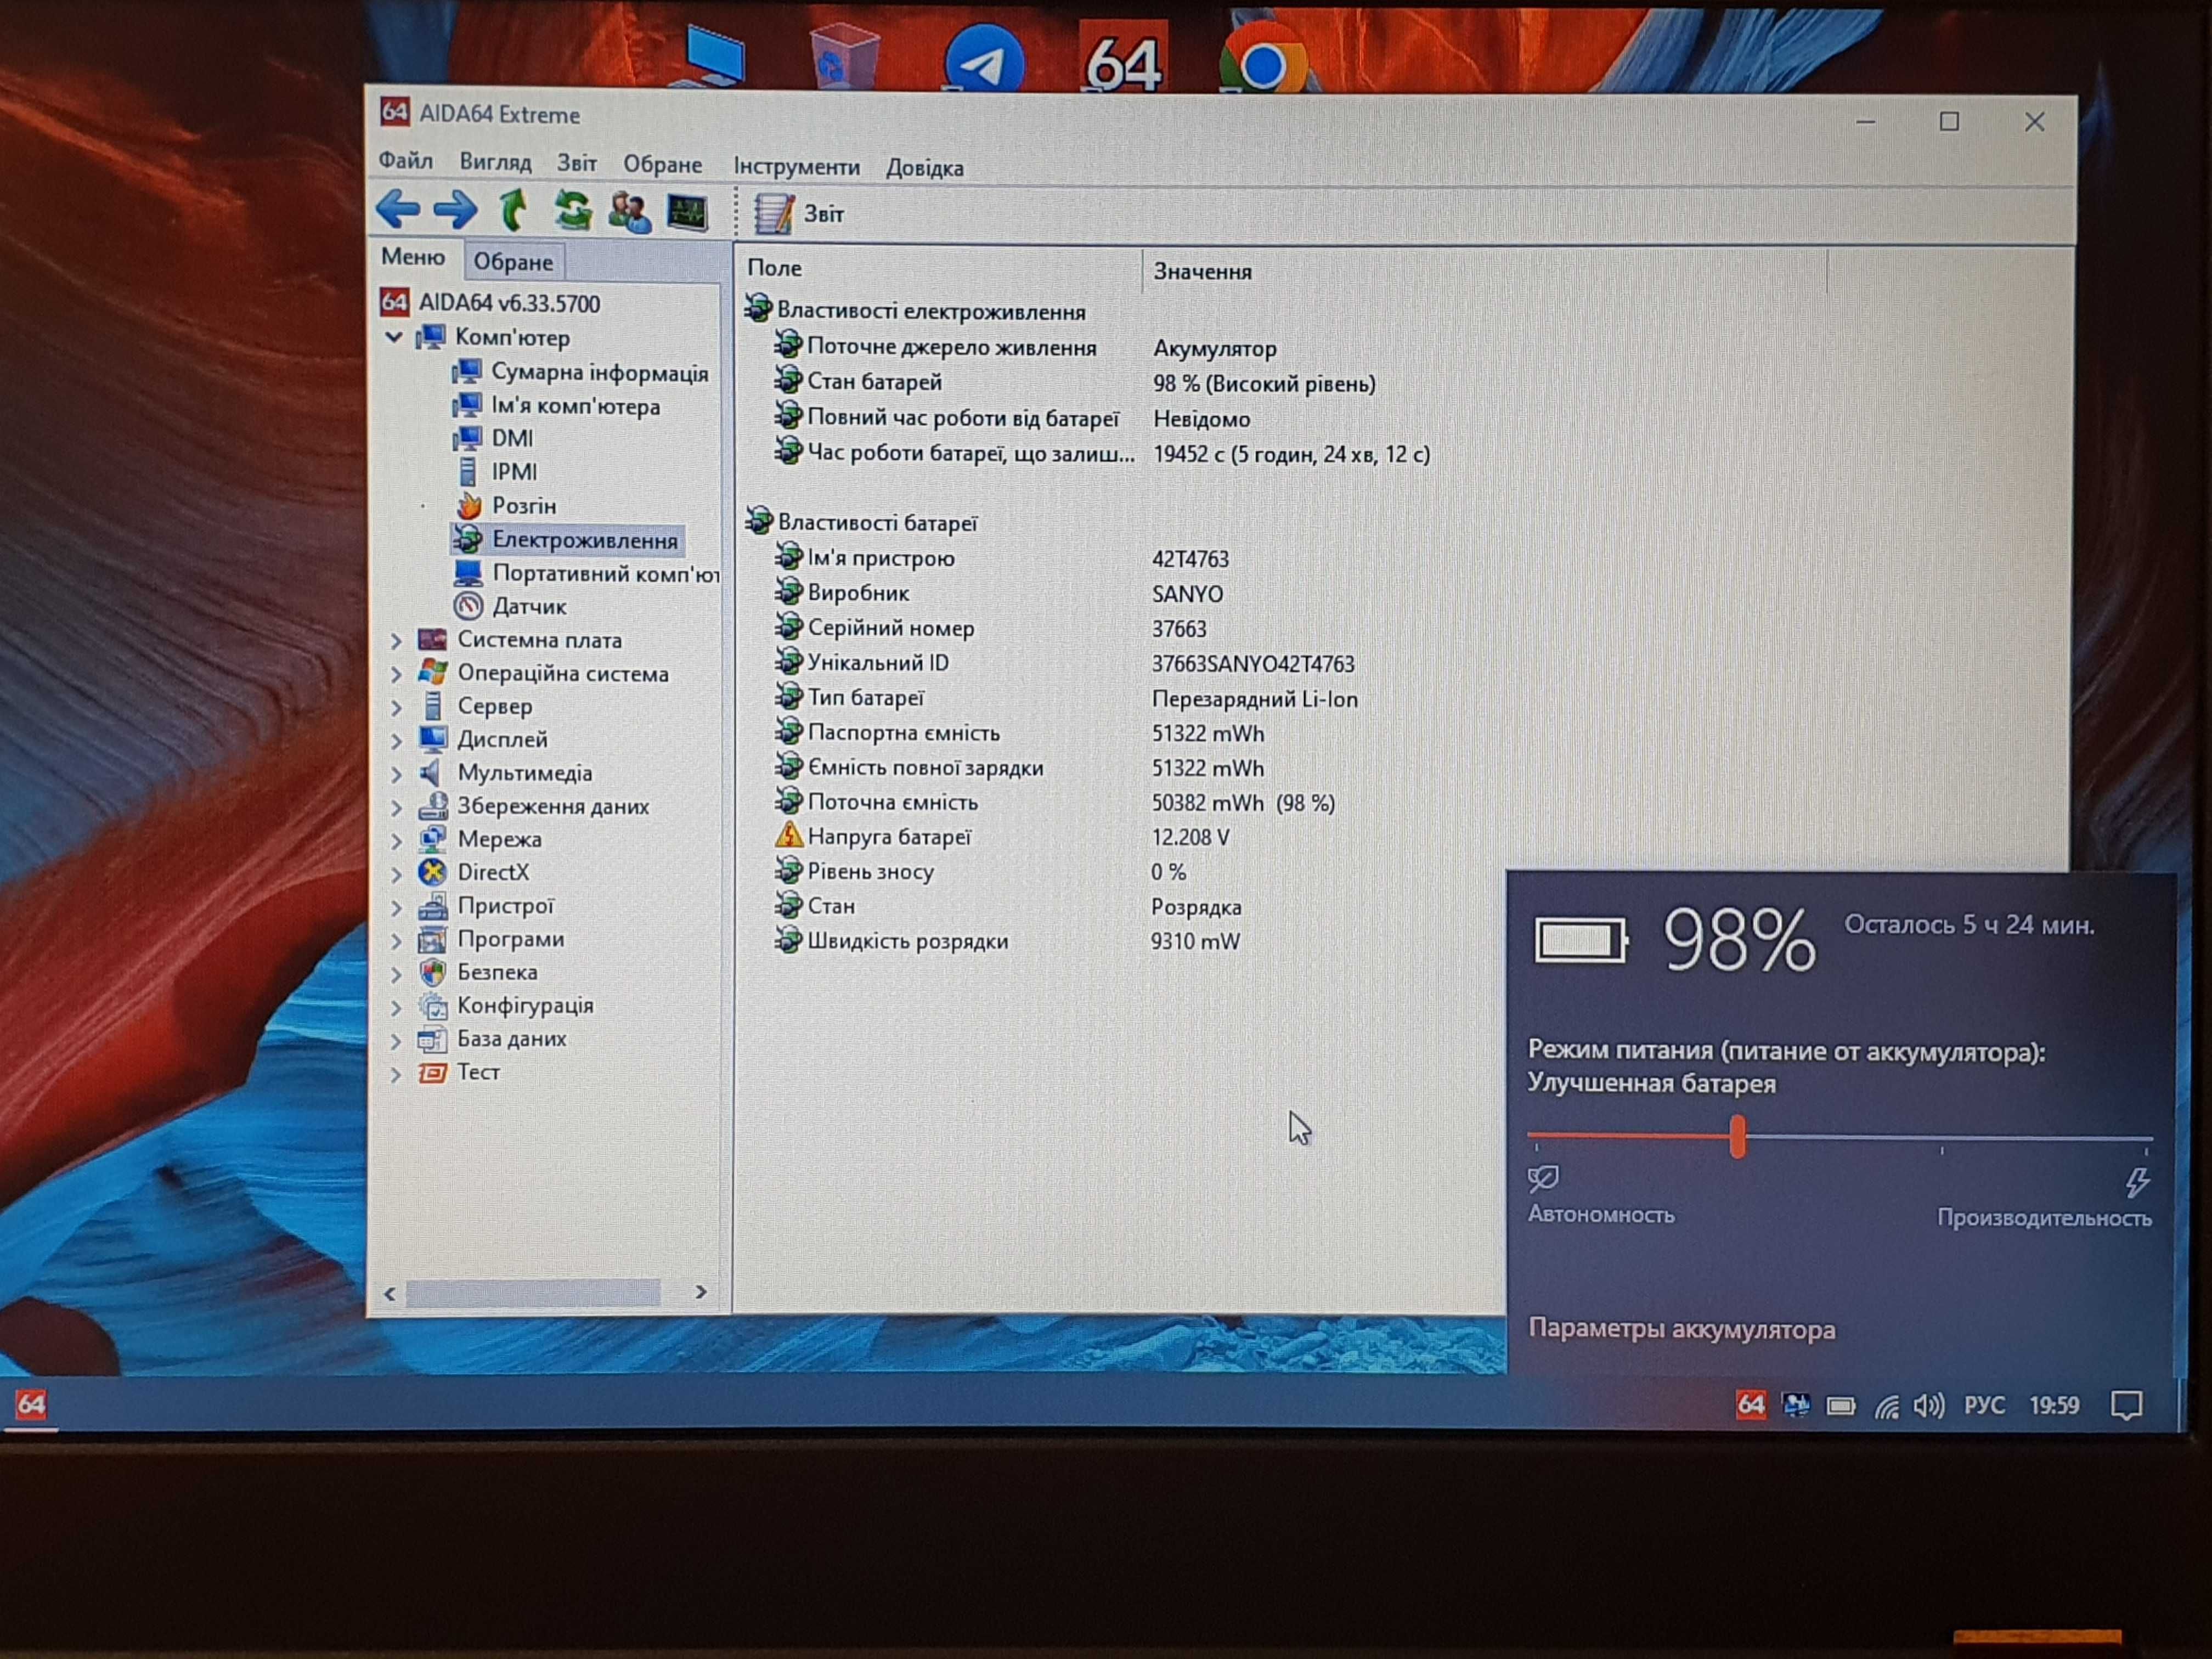Refresh using the green arrows icon
Viewport: 2212px width, 1659px height.
click(572, 210)
